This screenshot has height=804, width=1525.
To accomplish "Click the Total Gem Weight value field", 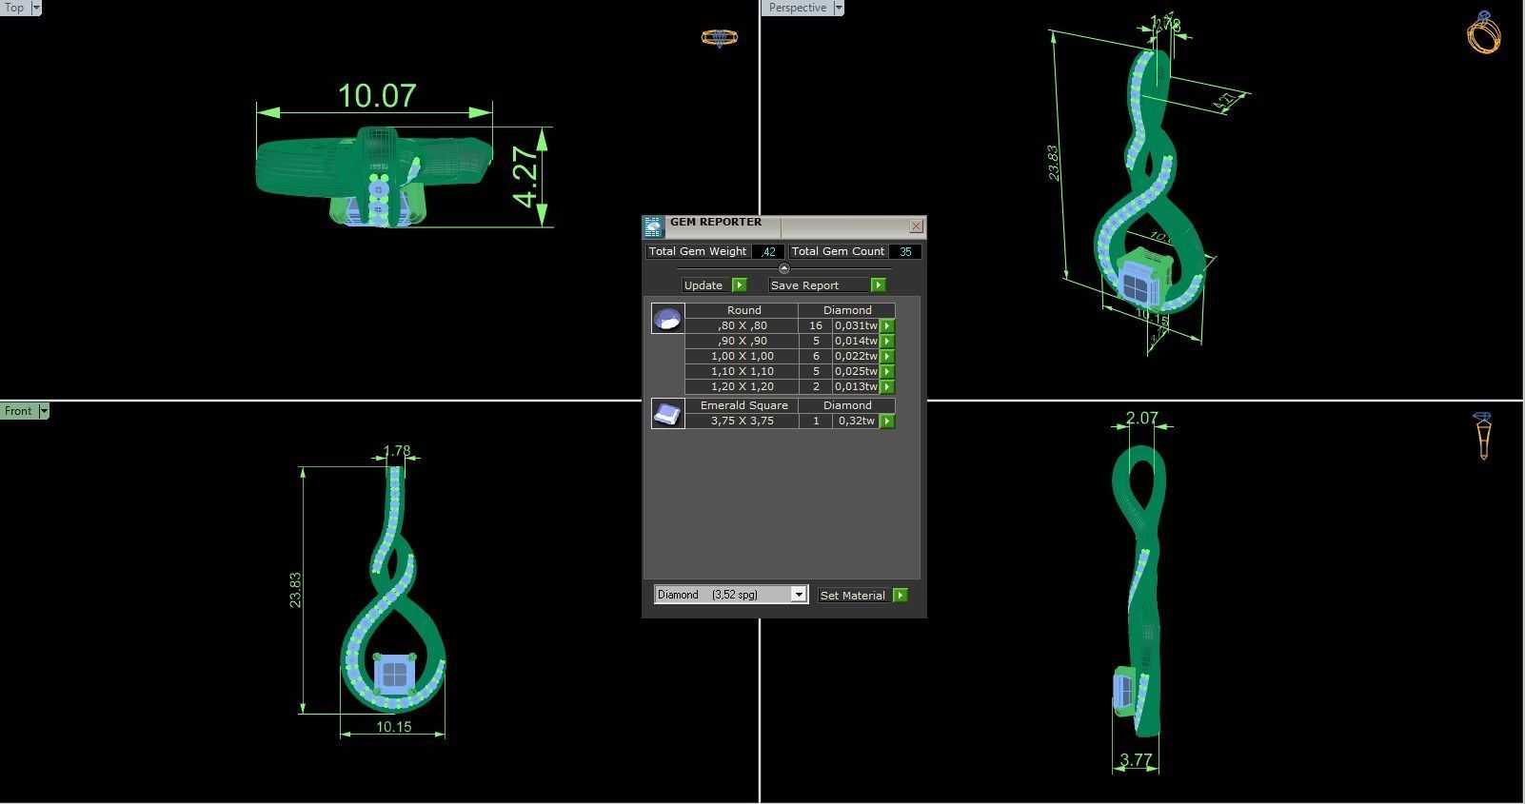I will [768, 251].
